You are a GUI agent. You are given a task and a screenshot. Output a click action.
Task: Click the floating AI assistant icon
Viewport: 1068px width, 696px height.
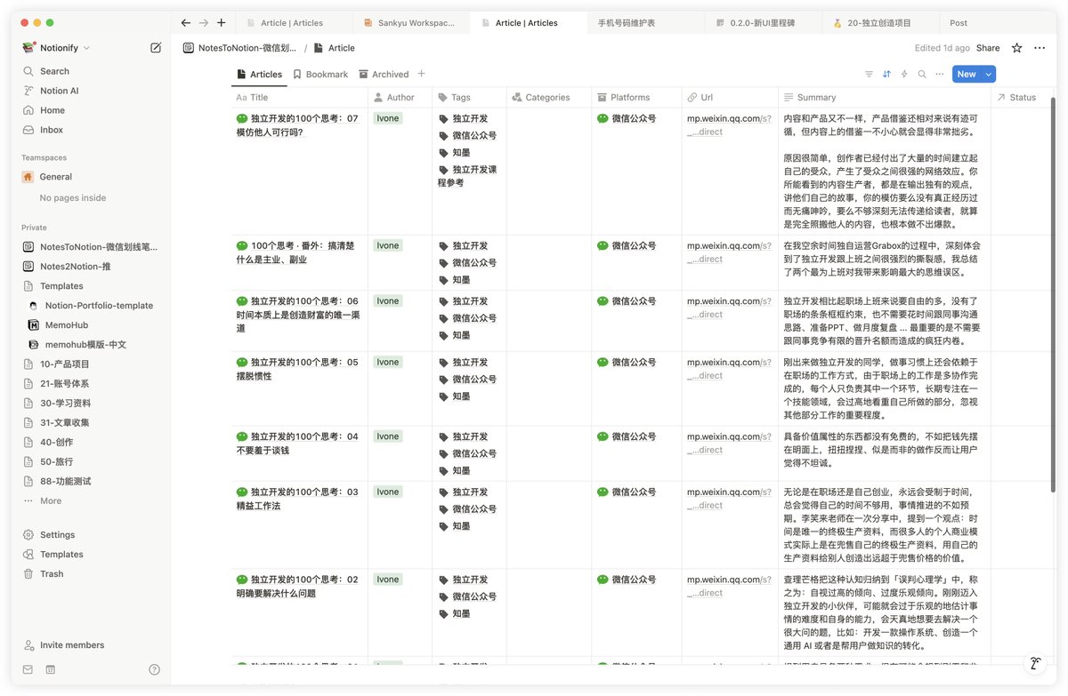pyautogui.click(x=1035, y=663)
